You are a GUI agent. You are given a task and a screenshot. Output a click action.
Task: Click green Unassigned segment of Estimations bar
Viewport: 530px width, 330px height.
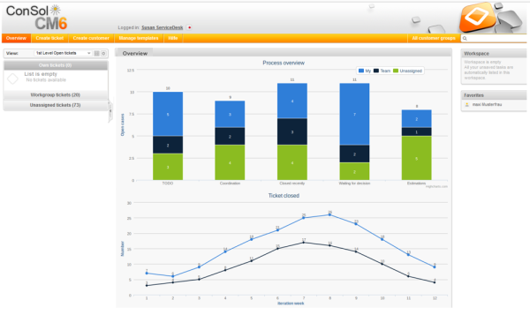point(416,158)
